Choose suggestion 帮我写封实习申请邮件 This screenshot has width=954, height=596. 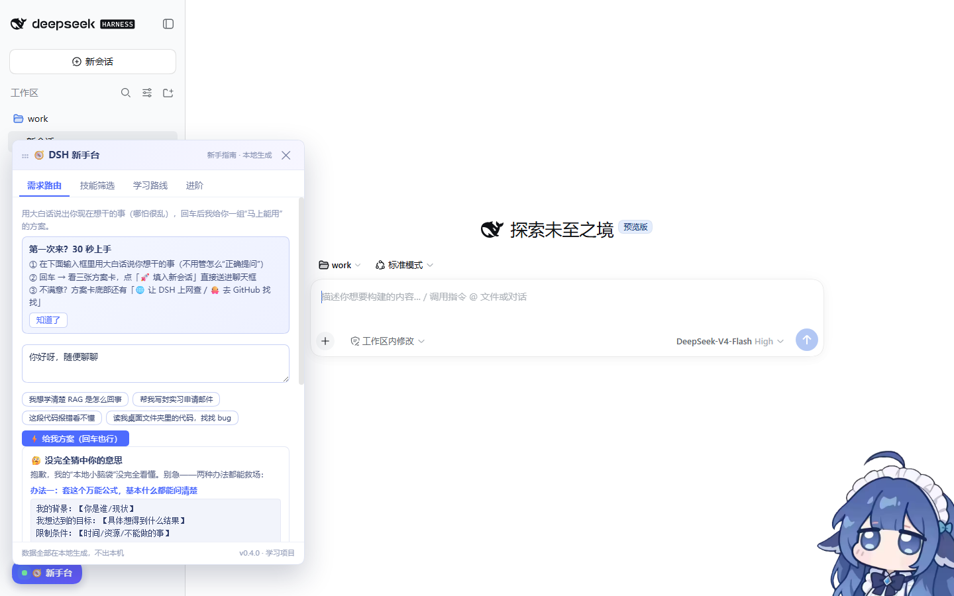(x=176, y=399)
